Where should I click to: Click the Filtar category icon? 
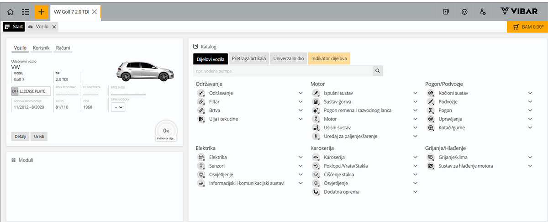coord(200,102)
